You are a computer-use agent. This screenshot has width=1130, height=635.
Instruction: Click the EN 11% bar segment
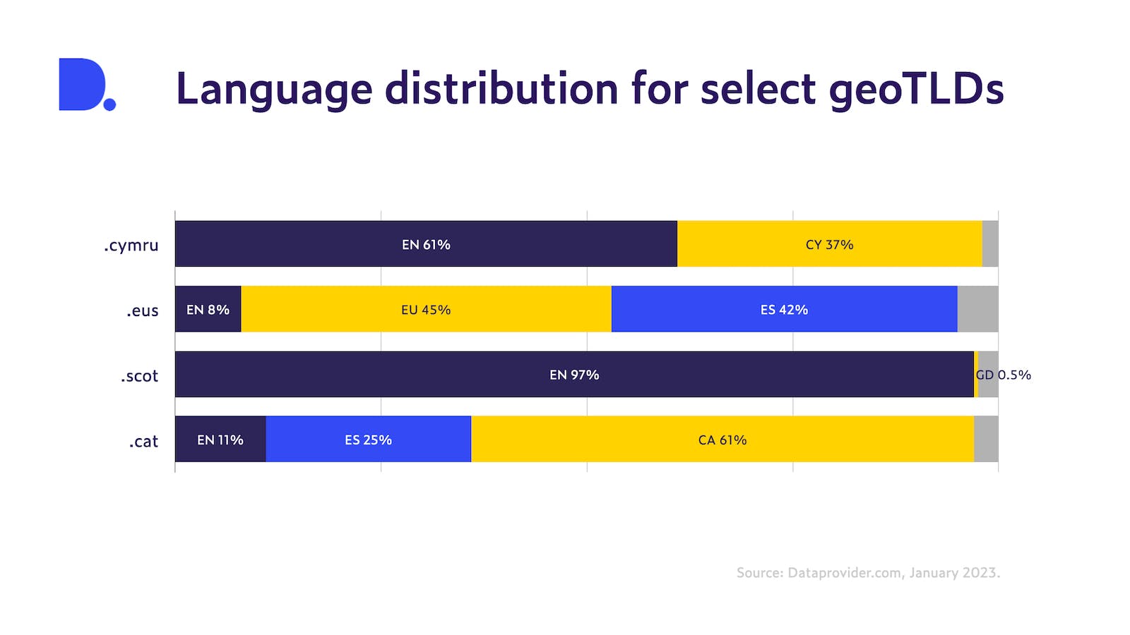pyautogui.click(x=220, y=440)
